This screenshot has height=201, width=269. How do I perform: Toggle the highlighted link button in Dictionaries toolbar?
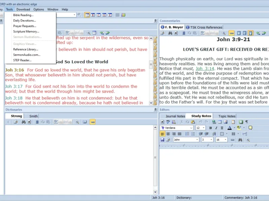point(93,122)
